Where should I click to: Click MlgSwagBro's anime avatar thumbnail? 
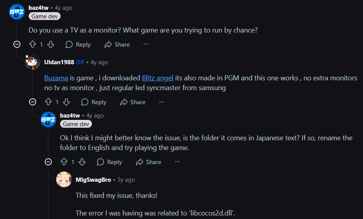pyautogui.click(x=64, y=179)
